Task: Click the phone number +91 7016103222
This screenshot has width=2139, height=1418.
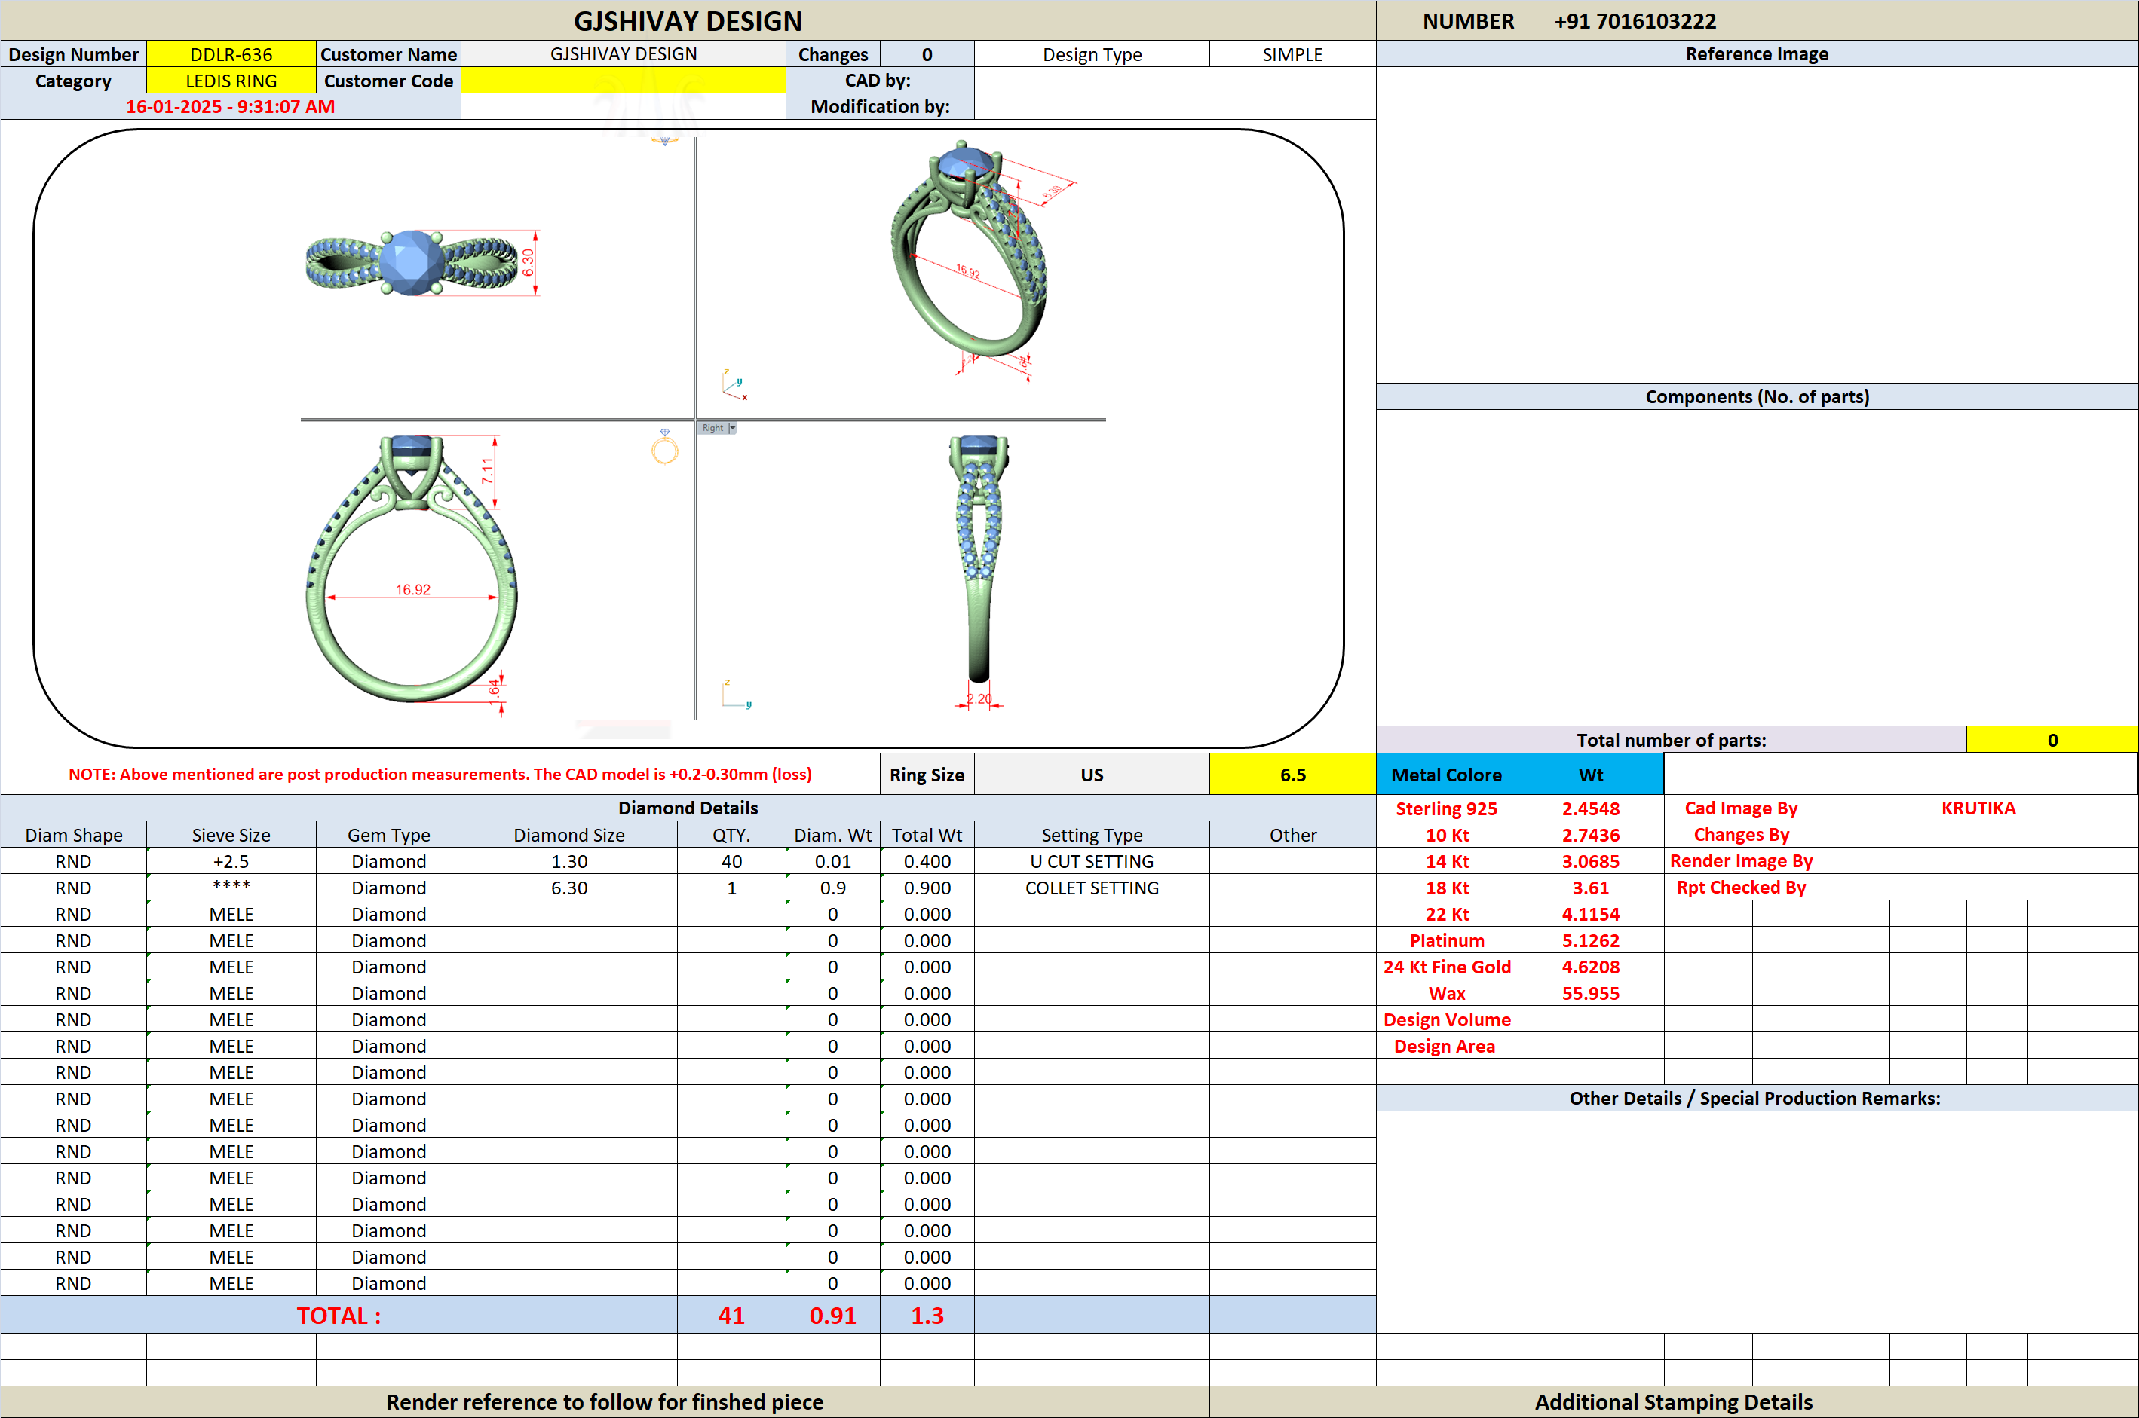Action: pos(1634,21)
